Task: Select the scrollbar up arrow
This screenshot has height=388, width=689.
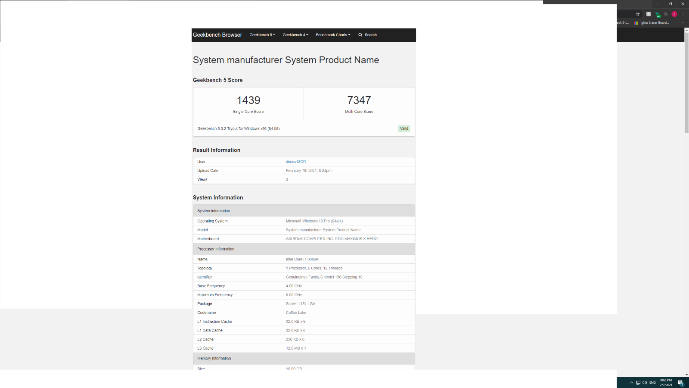Action: tap(687, 30)
